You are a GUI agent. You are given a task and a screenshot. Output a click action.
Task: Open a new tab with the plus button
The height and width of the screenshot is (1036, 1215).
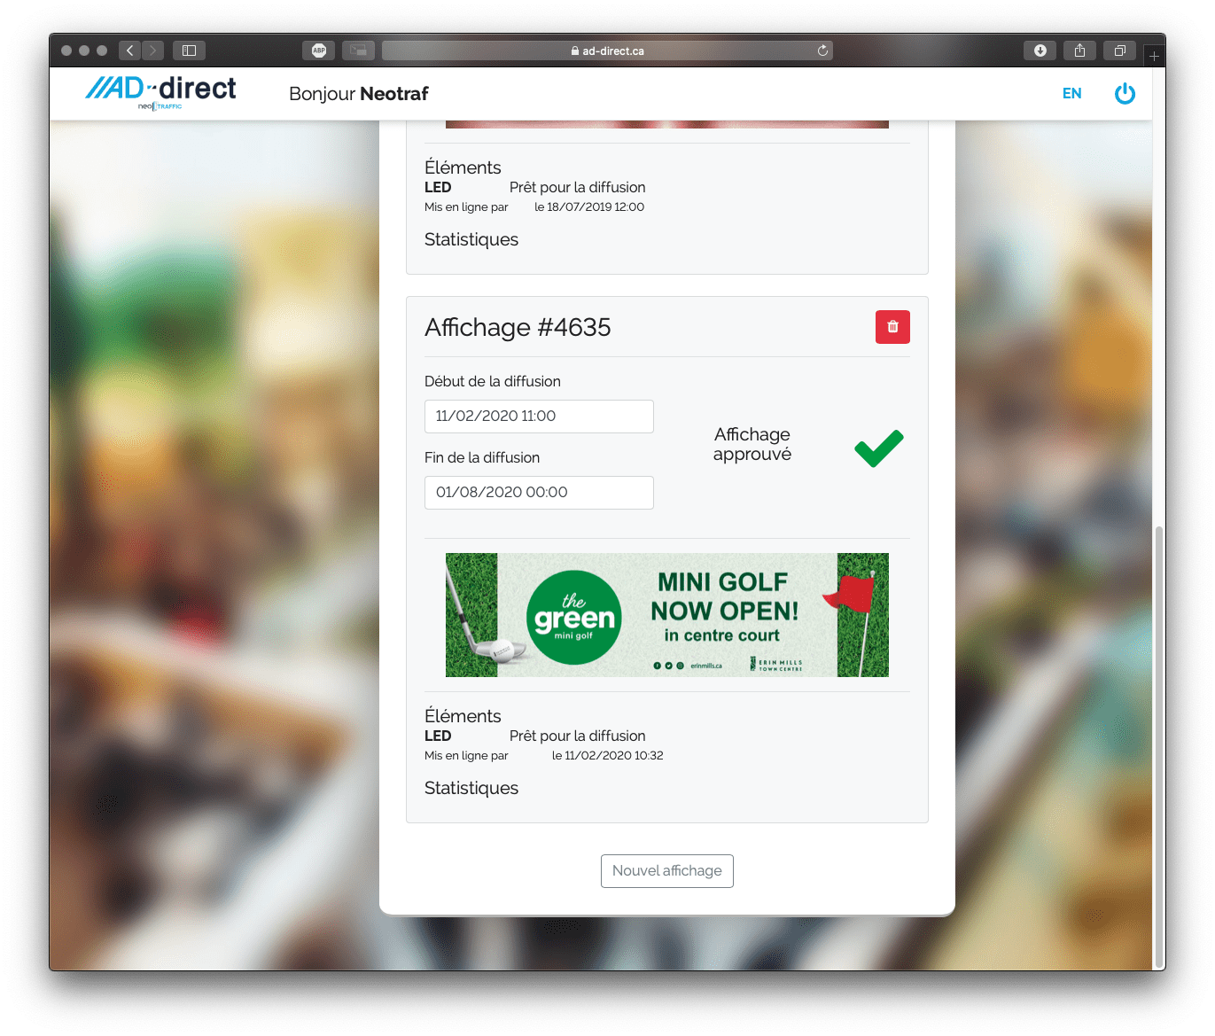1154,56
